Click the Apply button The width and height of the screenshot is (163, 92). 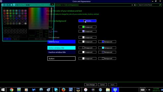tap(113, 85)
